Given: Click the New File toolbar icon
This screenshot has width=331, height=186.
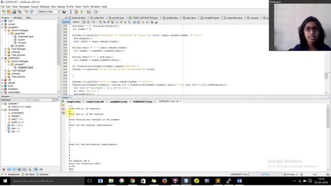Looking at the screenshot, I should [x=4, y=12].
